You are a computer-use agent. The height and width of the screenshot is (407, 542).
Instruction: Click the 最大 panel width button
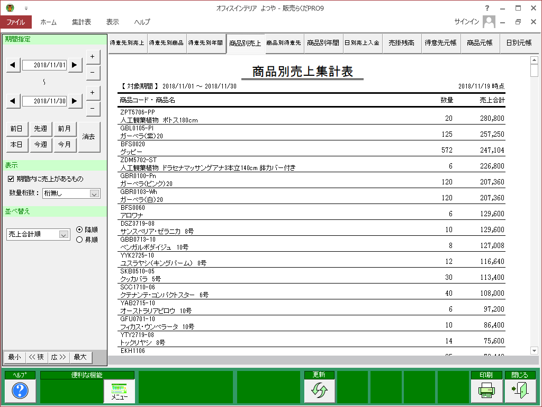click(80, 357)
